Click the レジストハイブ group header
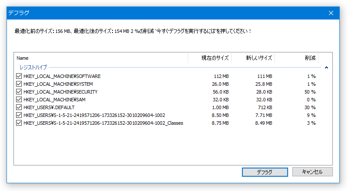The width and height of the screenshot is (348, 191). click(33, 67)
